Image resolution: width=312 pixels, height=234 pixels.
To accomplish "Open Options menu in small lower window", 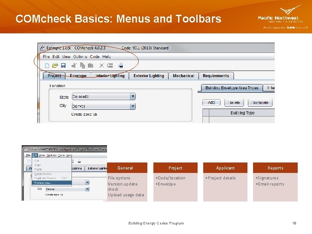I will tap(52, 155).
